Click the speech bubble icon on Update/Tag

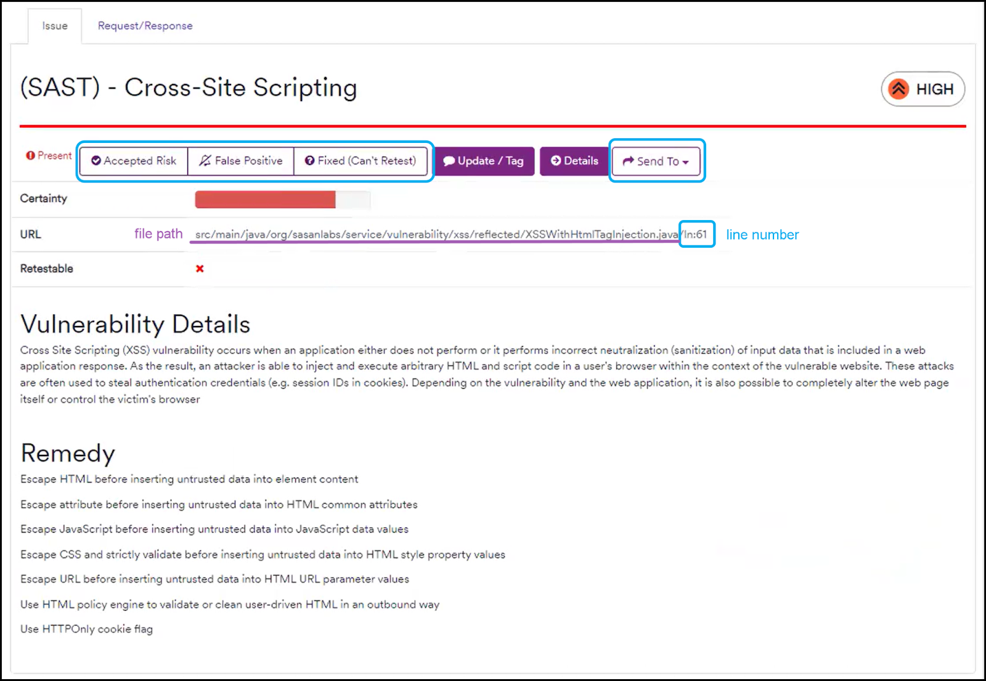point(450,161)
